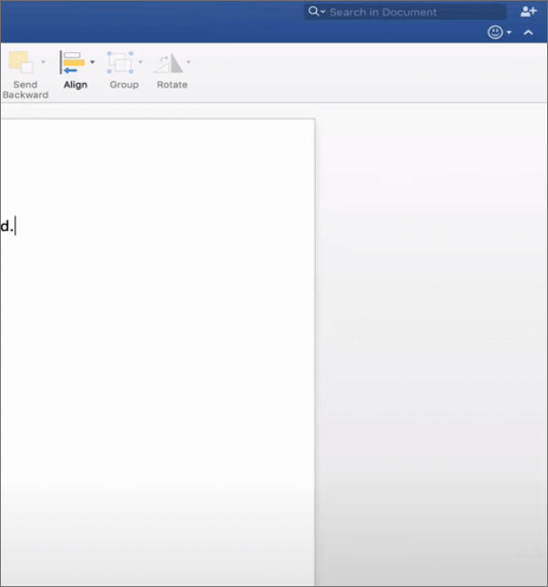Click the Rotate label in the ribbon
Image resolution: width=548 pixels, height=587 pixels.
(x=172, y=85)
